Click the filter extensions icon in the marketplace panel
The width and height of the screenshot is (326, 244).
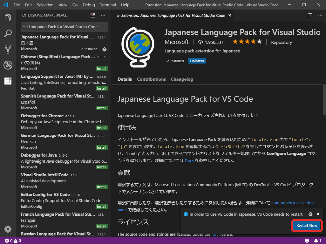coord(92,15)
